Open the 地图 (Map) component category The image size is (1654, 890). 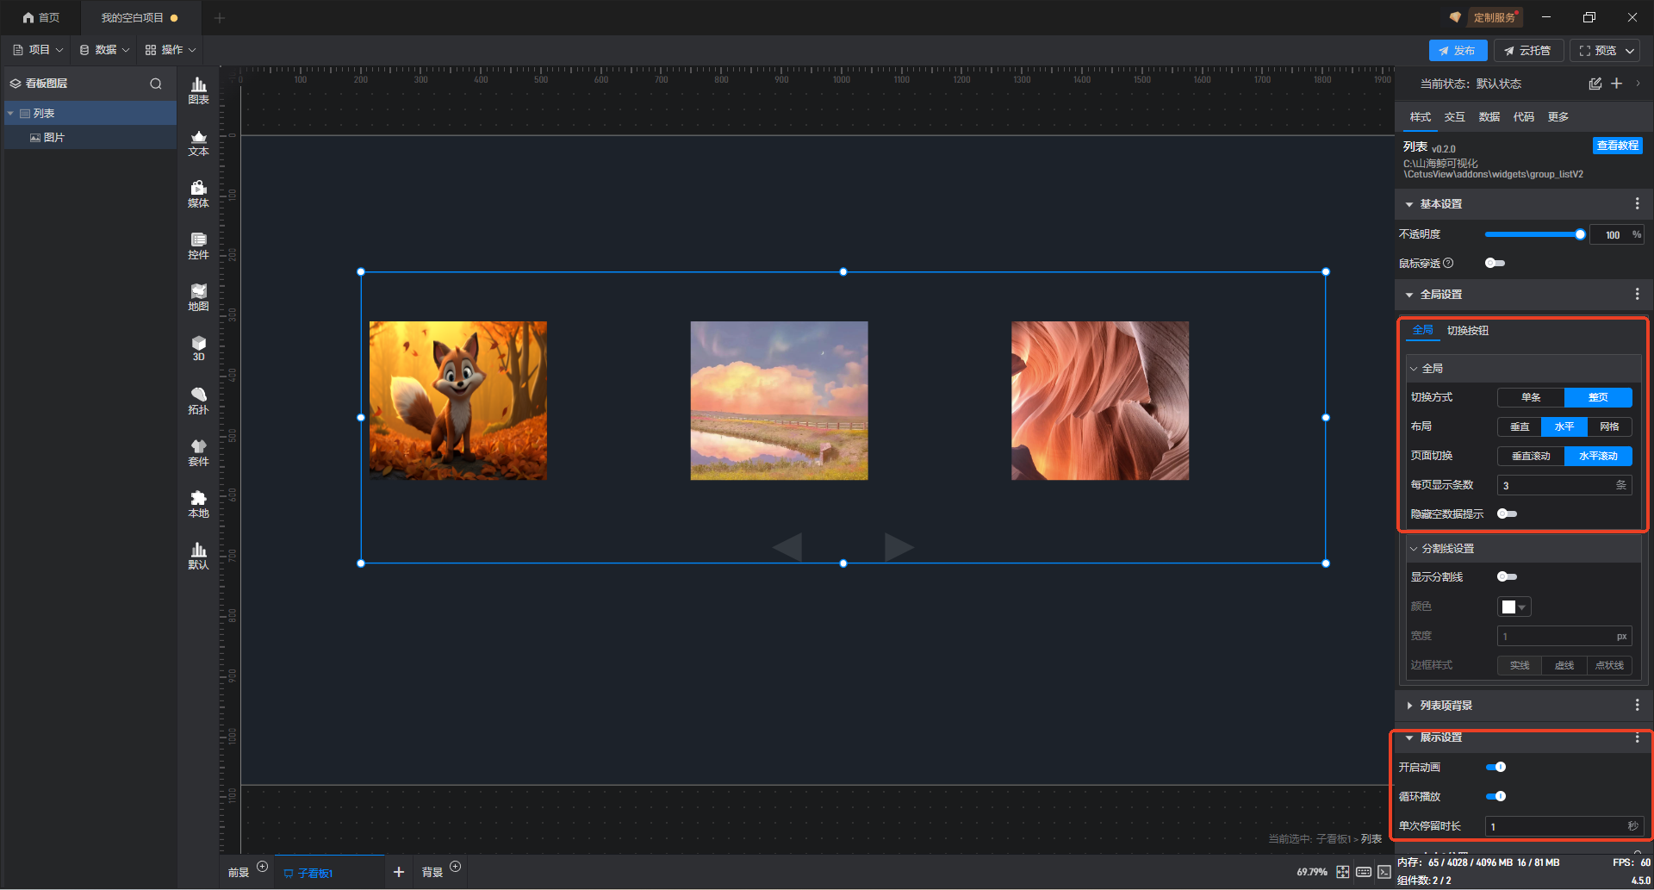[198, 297]
